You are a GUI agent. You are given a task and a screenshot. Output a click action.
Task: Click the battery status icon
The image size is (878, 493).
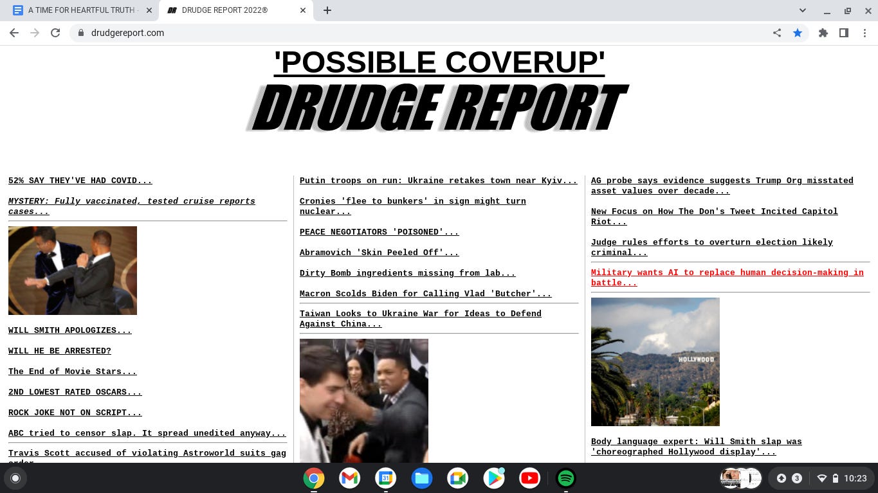[x=835, y=478]
